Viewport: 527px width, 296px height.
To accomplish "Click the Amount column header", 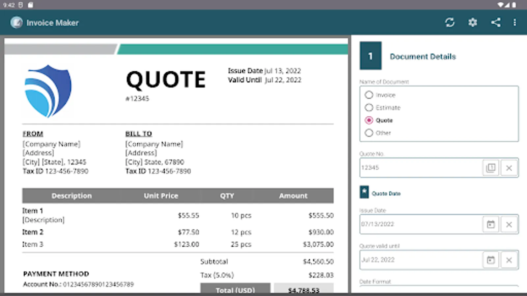I will pyautogui.click(x=293, y=196).
